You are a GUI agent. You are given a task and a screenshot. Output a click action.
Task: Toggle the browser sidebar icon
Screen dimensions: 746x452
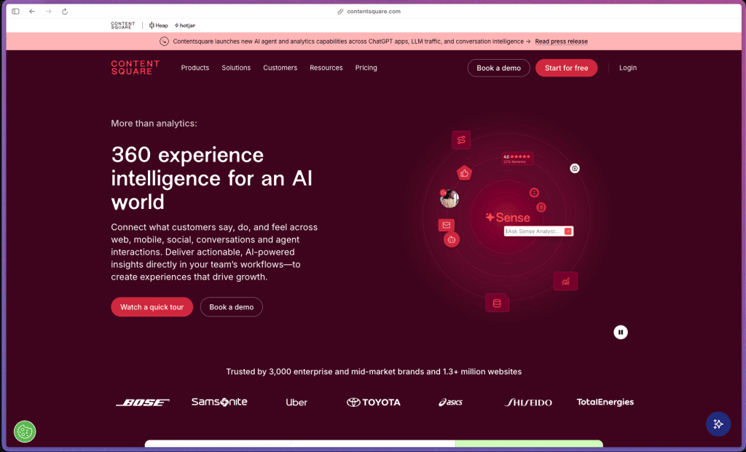coord(16,12)
